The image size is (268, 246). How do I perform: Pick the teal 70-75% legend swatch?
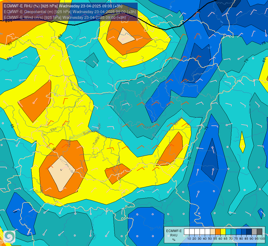pyautogui.click(x=234, y=232)
